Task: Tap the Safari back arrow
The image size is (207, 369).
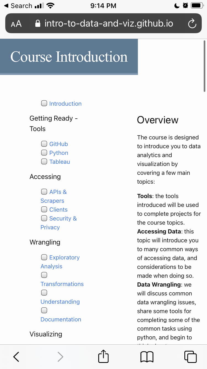Action: tap(16, 357)
